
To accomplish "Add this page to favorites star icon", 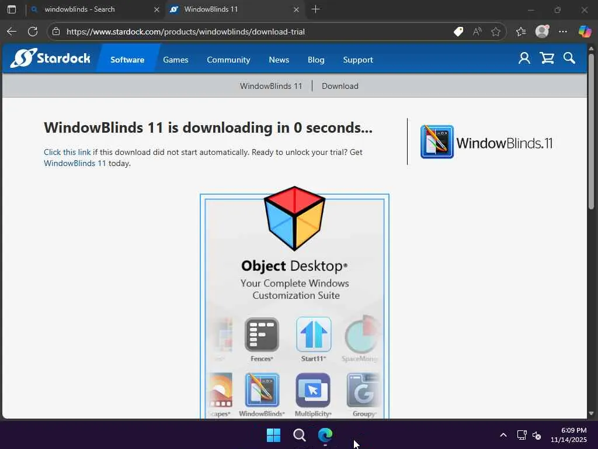I will 496,32.
